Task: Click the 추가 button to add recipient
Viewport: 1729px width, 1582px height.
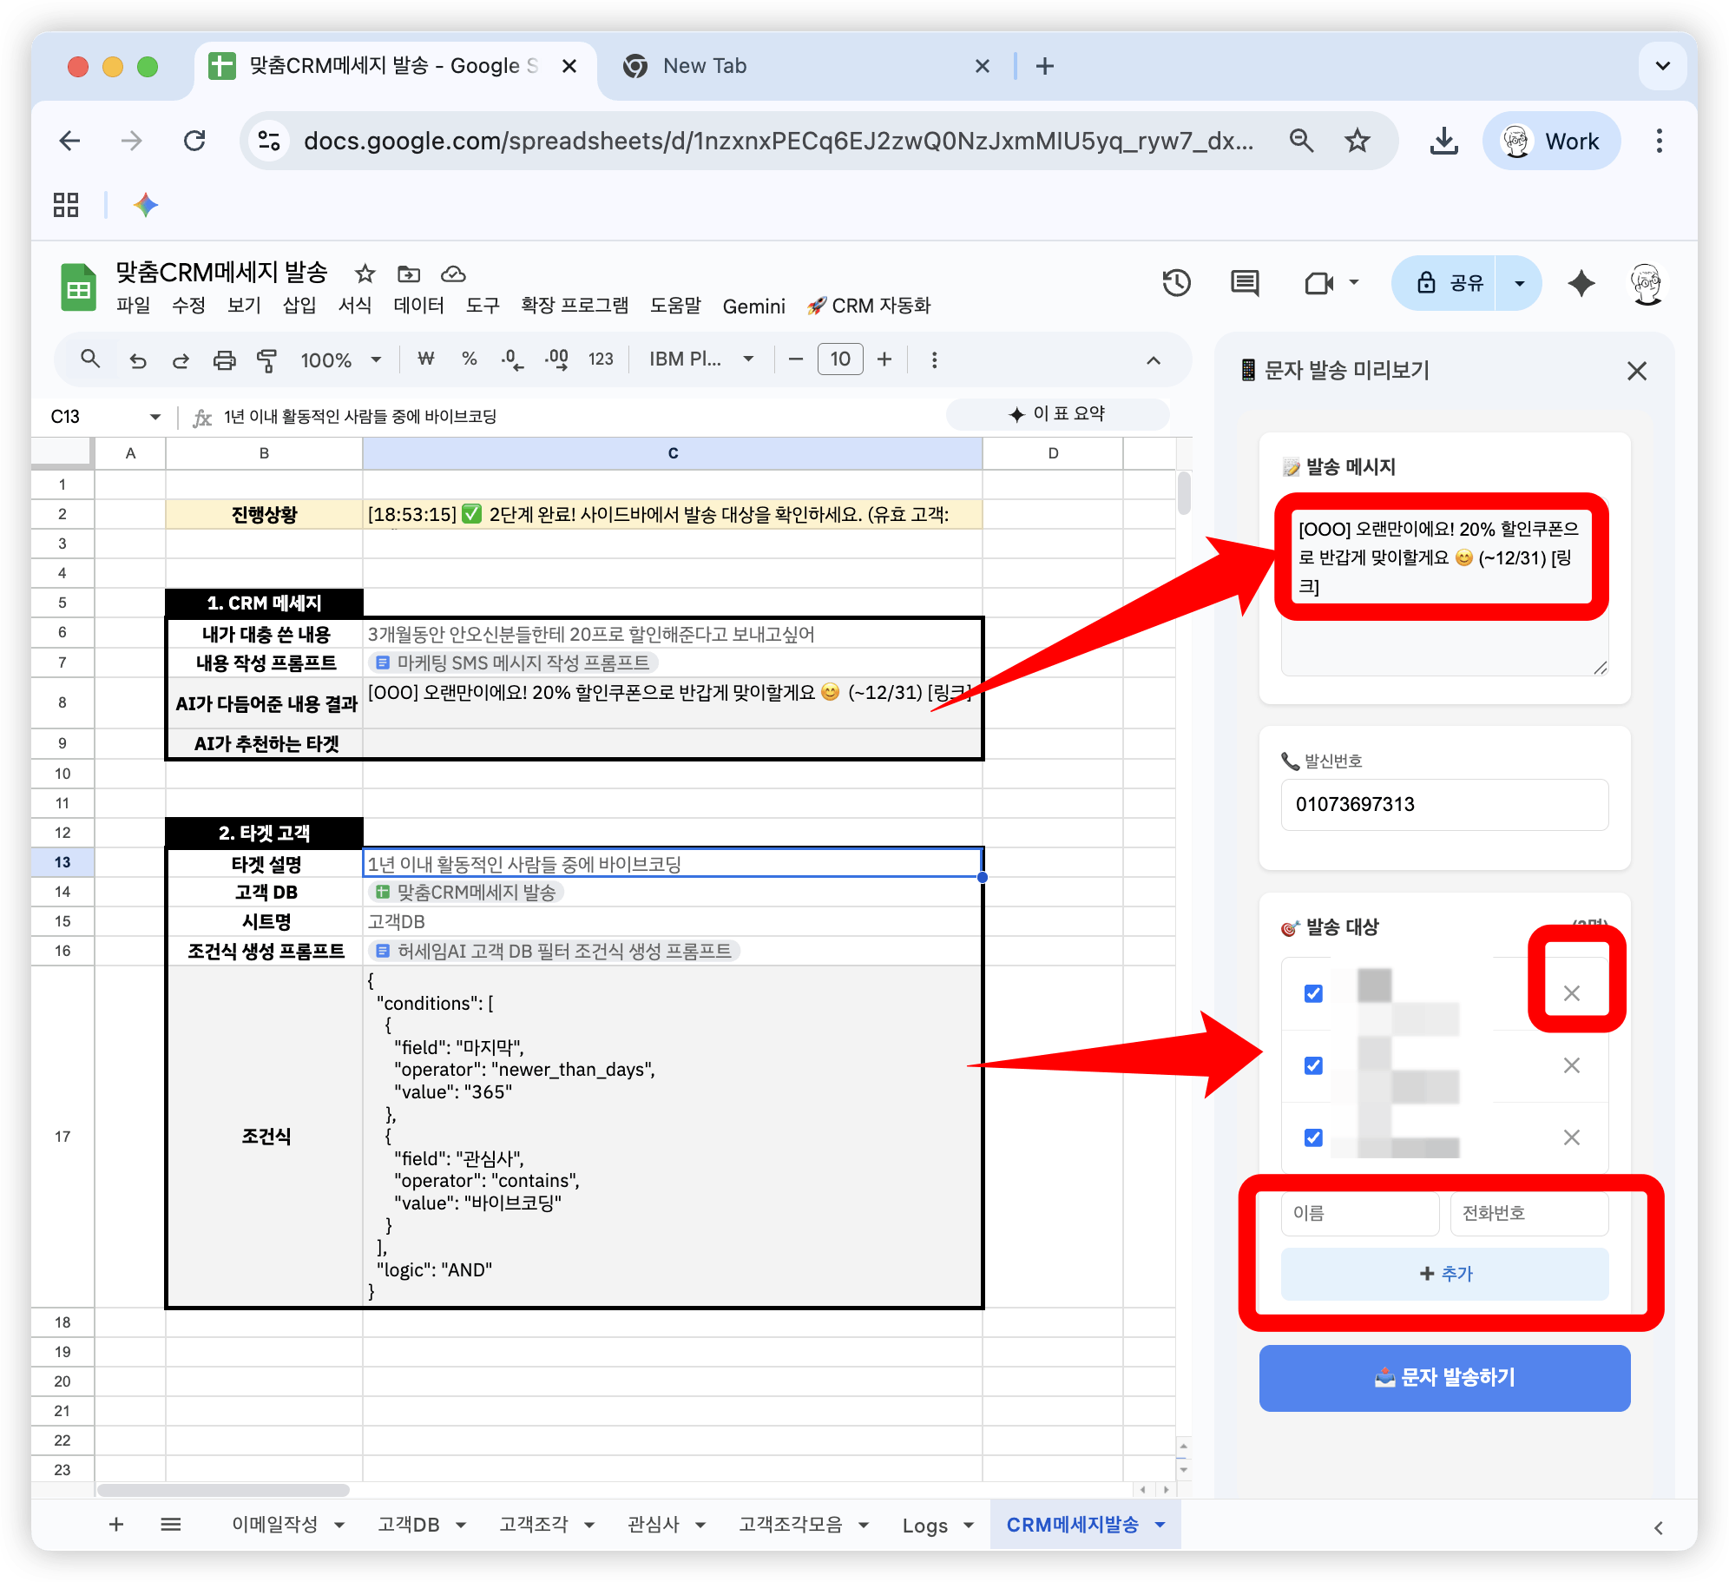Action: pyautogui.click(x=1443, y=1274)
